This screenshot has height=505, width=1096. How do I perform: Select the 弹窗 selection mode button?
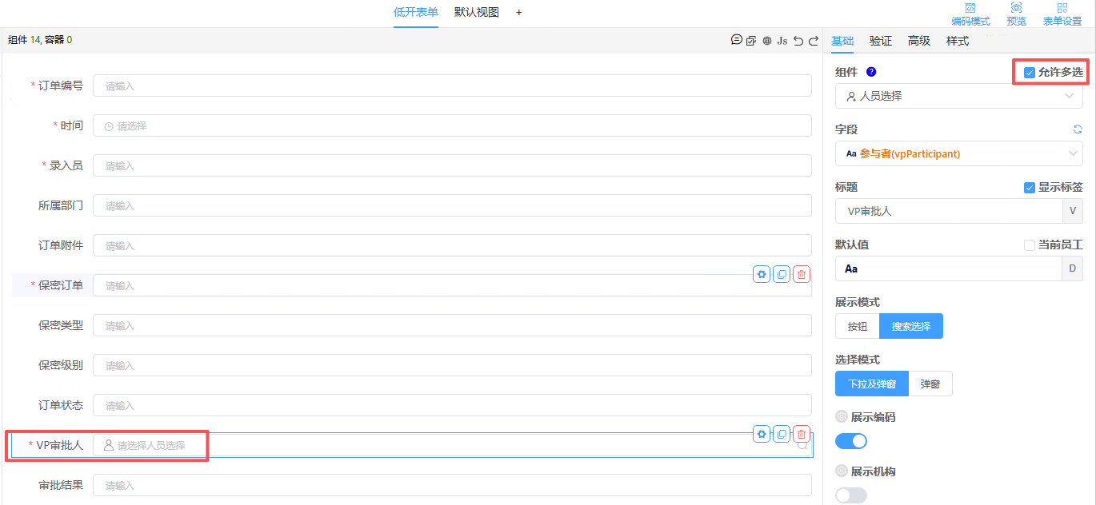click(x=930, y=384)
